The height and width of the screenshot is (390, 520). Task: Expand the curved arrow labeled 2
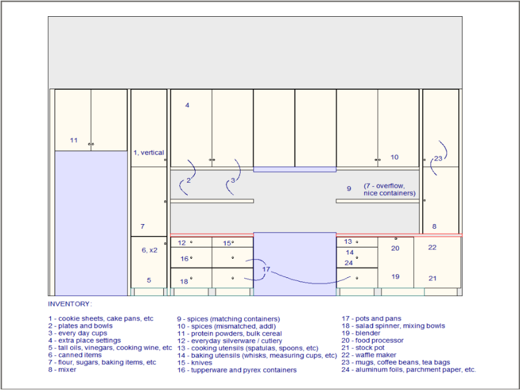coord(188,179)
